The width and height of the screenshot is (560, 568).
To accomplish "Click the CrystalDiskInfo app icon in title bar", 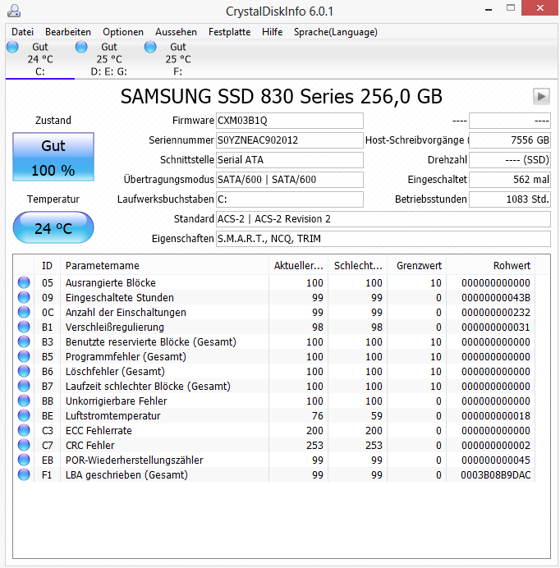I will point(14,11).
